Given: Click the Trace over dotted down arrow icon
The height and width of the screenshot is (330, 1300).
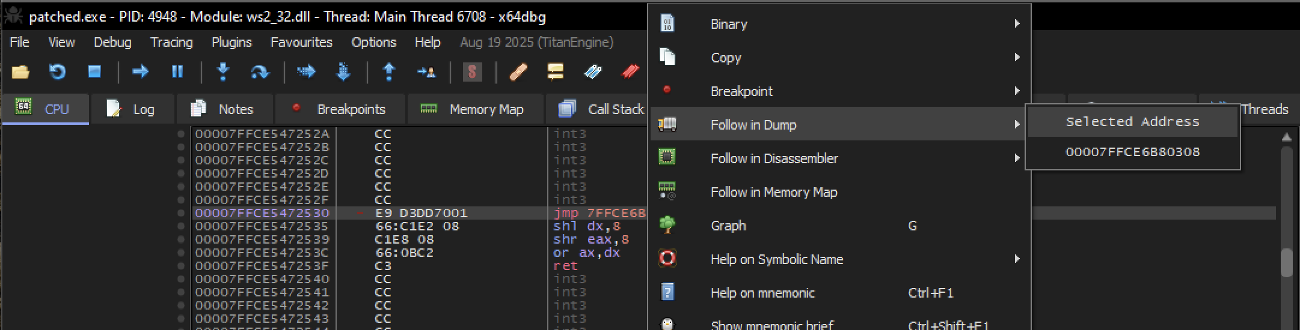Looking at the screenshot, I should (343, 72).
